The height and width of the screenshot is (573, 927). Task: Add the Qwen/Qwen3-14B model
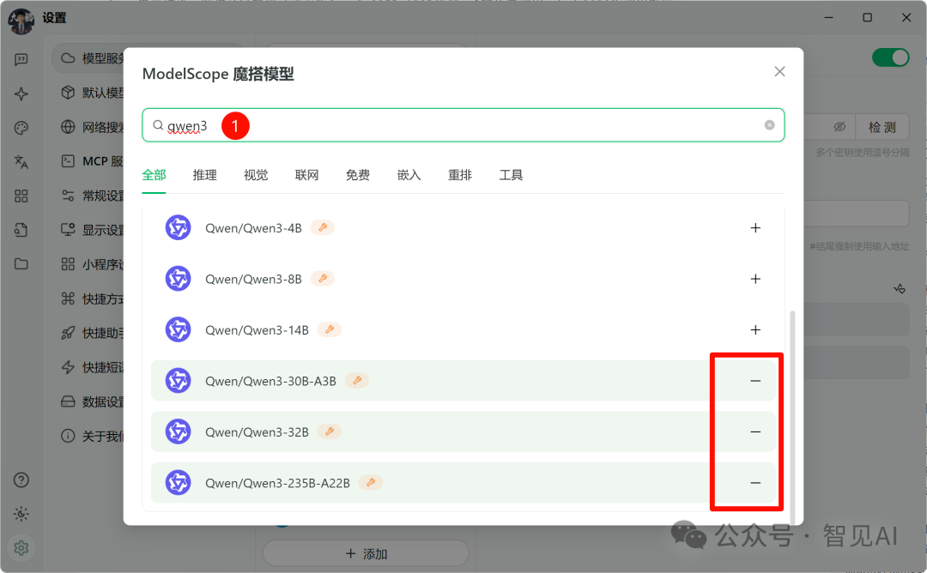755,329
